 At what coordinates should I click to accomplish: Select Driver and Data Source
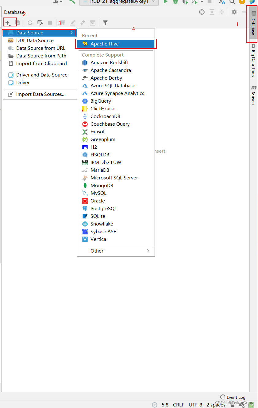tap(40, 75)
